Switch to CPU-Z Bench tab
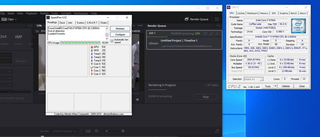Image resolution: width=320 pixels, height=137 pixels. coord(294,13)
